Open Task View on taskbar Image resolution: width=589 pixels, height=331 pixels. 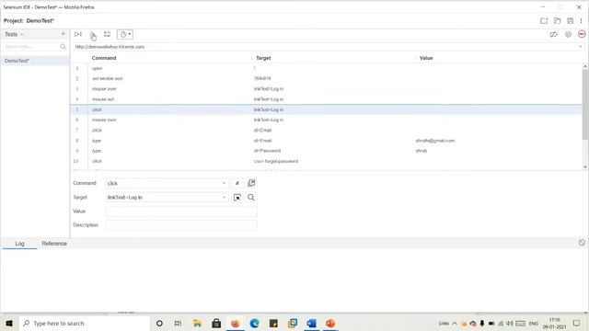178,323
